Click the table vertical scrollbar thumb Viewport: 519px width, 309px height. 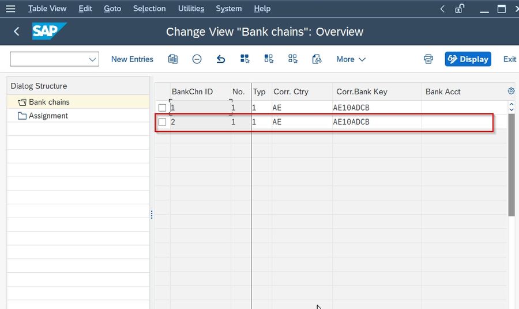512,165
